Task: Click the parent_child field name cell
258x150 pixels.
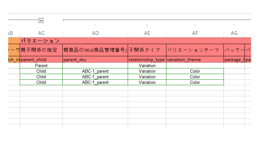Action: 41,60
